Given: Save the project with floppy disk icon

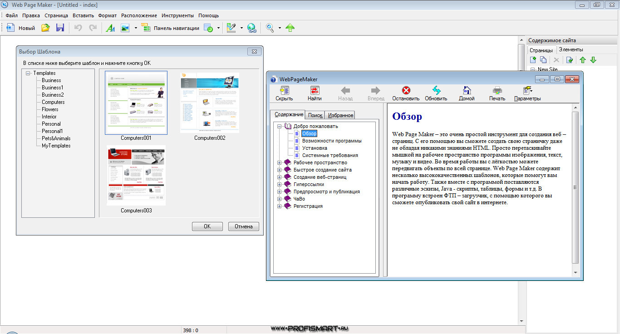Looking at the screenshot, I should (60, 28).
